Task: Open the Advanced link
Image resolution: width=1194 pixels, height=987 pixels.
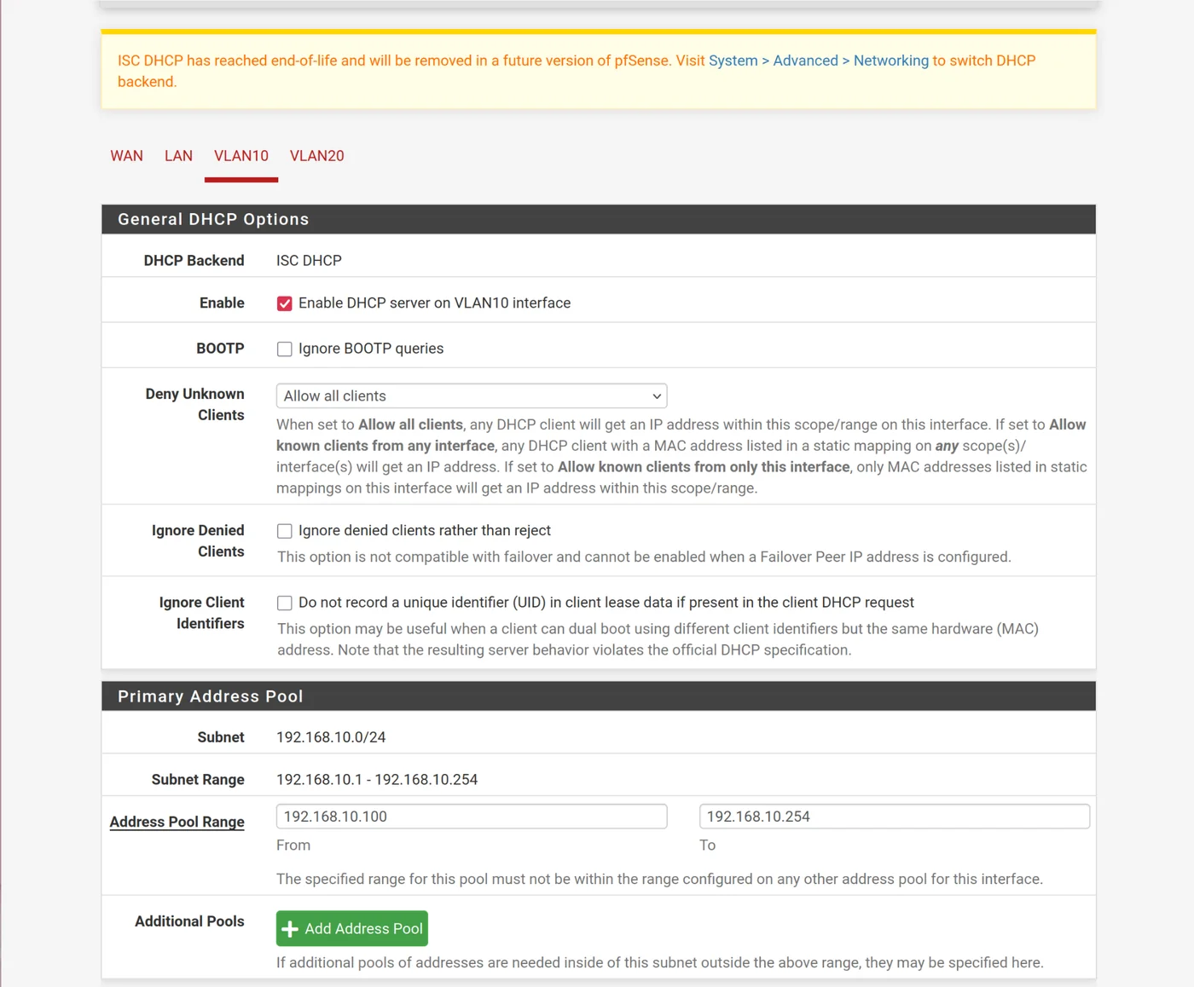Action: pos(805,61)
